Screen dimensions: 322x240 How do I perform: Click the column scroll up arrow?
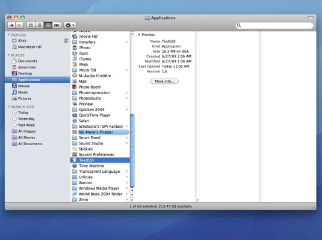click(x=132, y=190)
